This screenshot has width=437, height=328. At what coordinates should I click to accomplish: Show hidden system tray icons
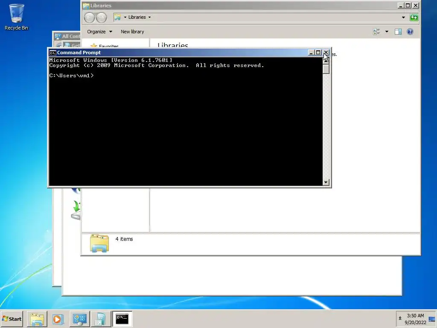(x=400, y=319)
